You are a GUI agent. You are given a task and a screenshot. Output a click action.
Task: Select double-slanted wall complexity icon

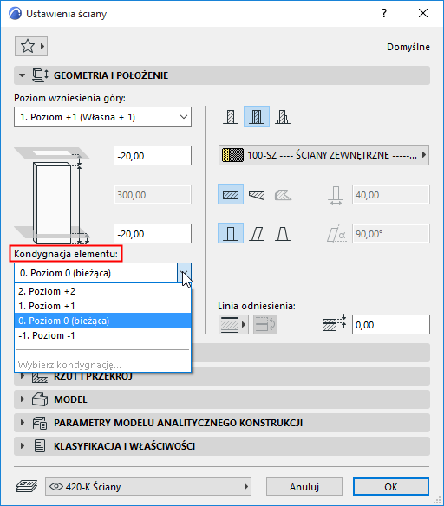click(x=283, y=233)
